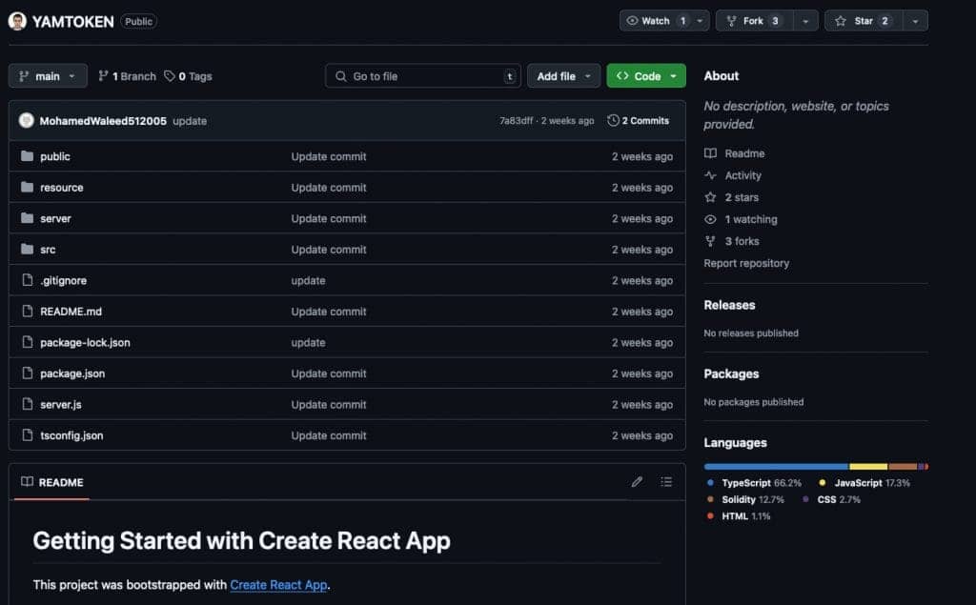Viewport: 976px width, 605px height.
Task: Click the Readme book icon in About
Action: click(710, 153)
